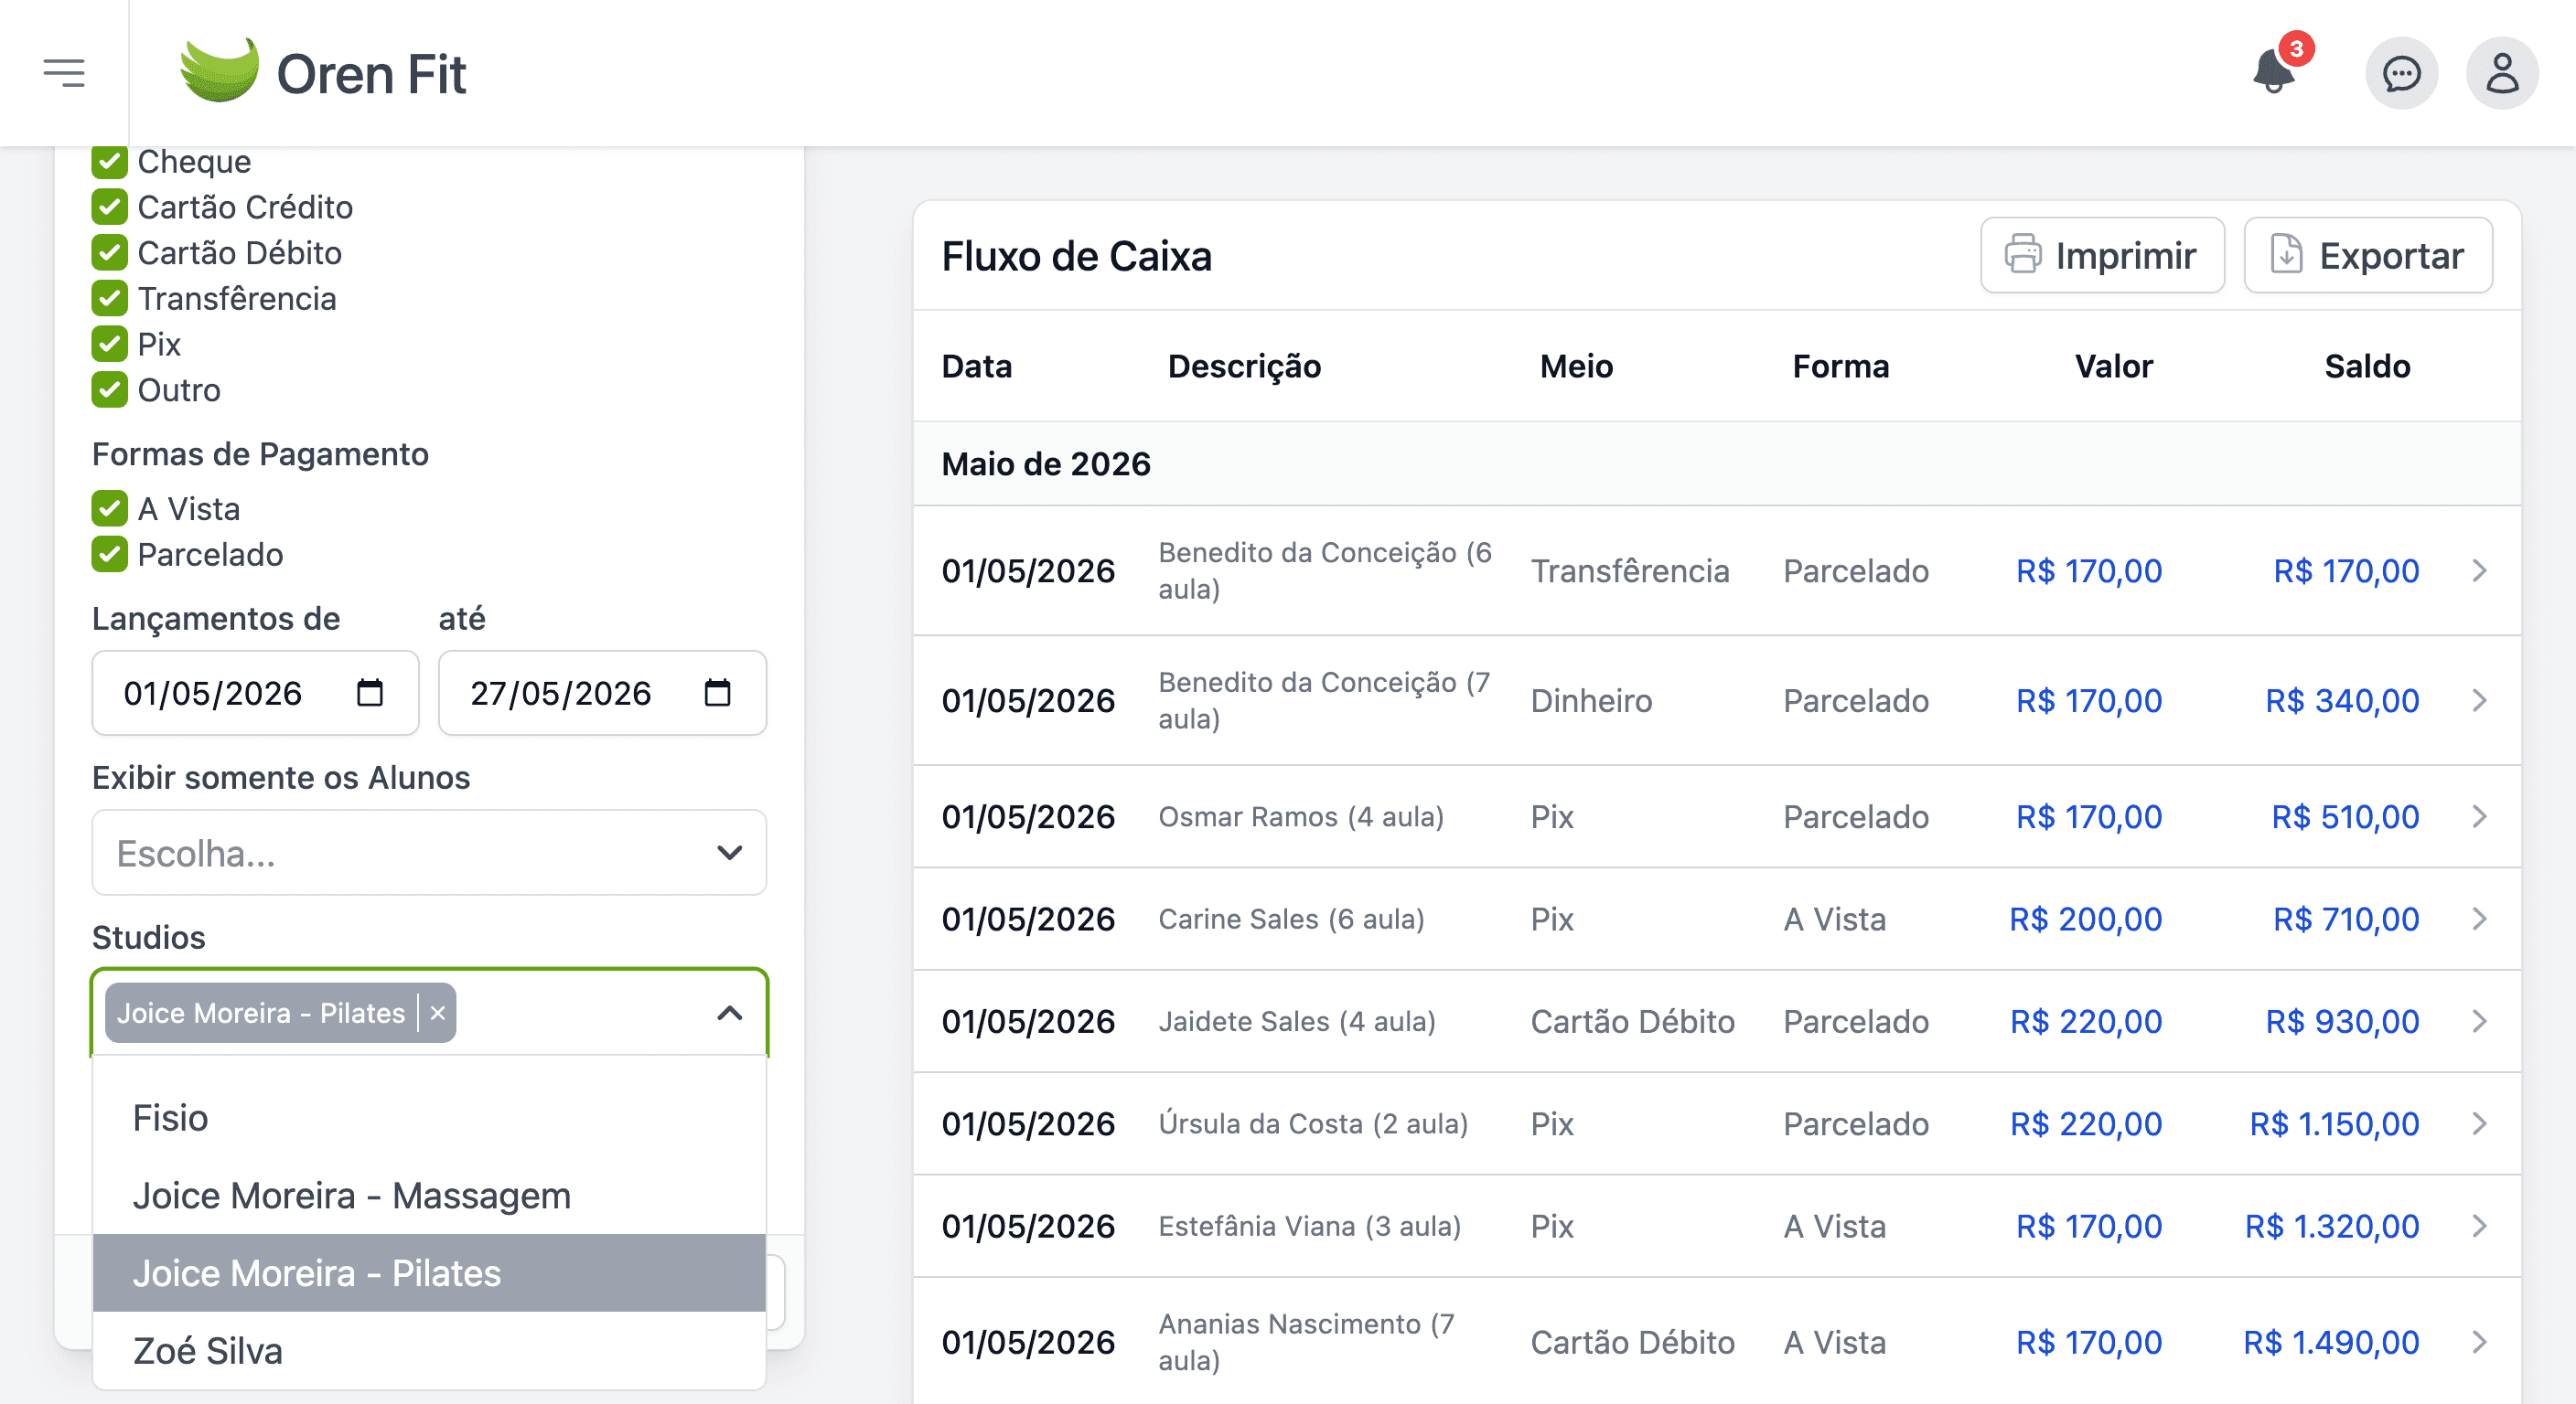
Task: Toggle the Cheque checkbox
Action: (110, 162)
